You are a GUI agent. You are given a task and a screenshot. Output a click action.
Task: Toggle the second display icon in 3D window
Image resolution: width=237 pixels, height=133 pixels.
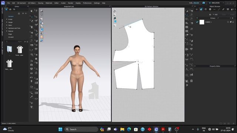(x=41, y=14)
